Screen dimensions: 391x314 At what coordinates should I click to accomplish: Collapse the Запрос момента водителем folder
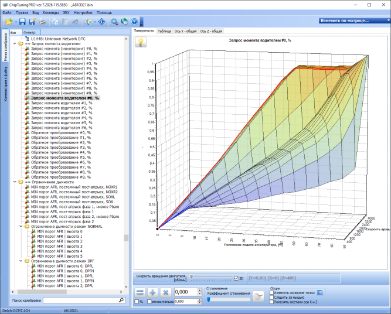[15, 43]
